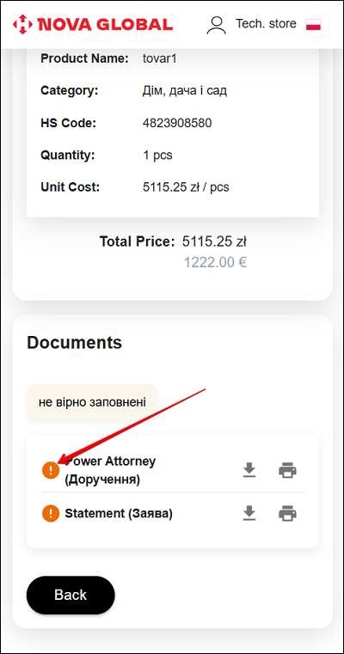Click the Documents section heading

pyautogui.click(x=74, y=342)
